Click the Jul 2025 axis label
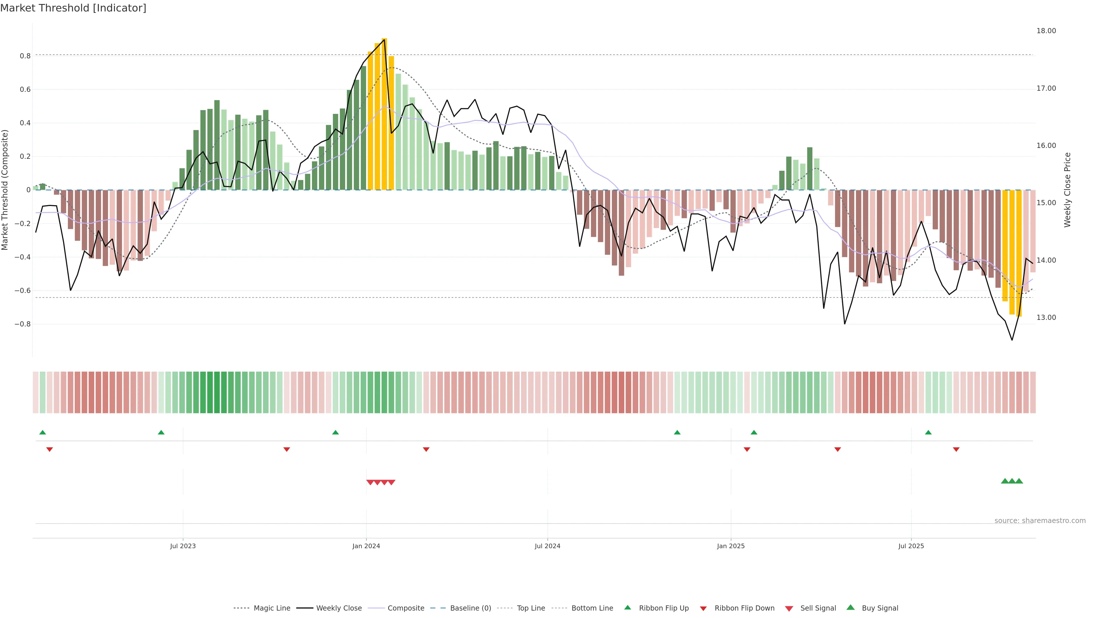Screen dimensions: 1100x618 pyautogui.click(x=911, y=546)
